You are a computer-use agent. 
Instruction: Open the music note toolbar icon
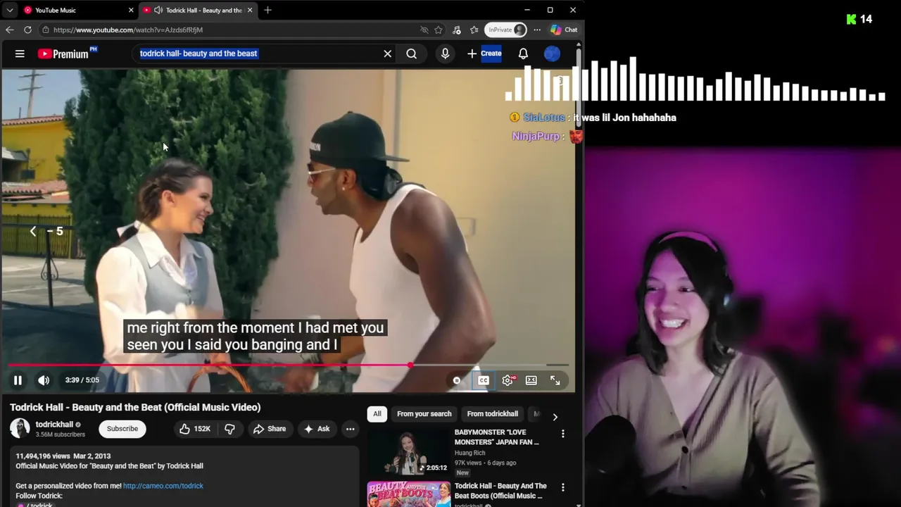[x=457, y=30]
